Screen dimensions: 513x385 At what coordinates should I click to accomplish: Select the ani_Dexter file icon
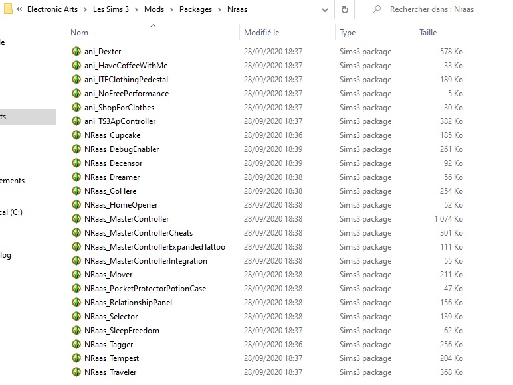pos(76,51)
